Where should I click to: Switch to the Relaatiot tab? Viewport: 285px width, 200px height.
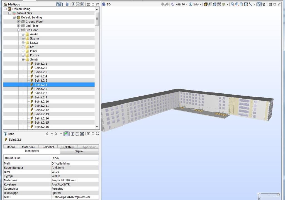48,147
